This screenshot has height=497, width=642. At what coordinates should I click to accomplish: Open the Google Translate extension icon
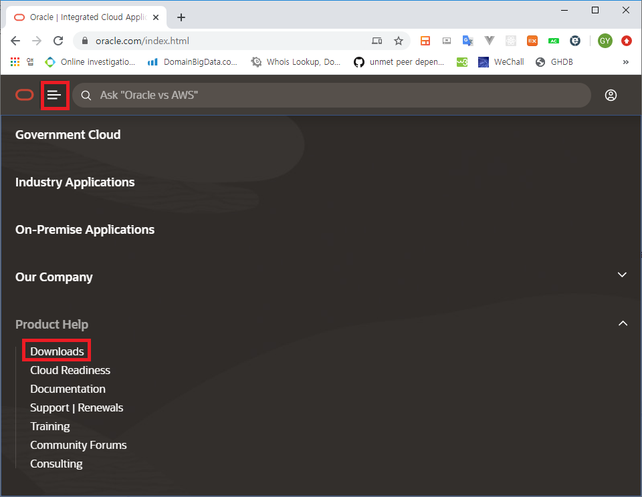coord(467,41)
